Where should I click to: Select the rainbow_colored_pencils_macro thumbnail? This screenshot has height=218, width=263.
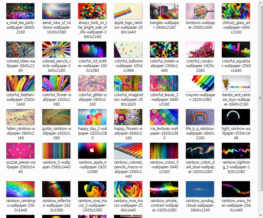click(x=128, y=151)
